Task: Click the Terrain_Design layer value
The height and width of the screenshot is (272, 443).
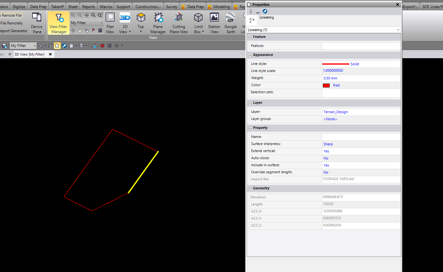Action: [x=335, y=112]
